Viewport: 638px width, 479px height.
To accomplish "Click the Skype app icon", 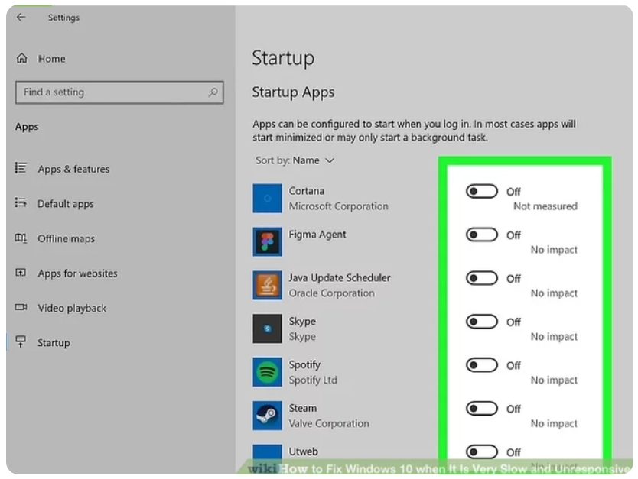I will pos(267,329).
